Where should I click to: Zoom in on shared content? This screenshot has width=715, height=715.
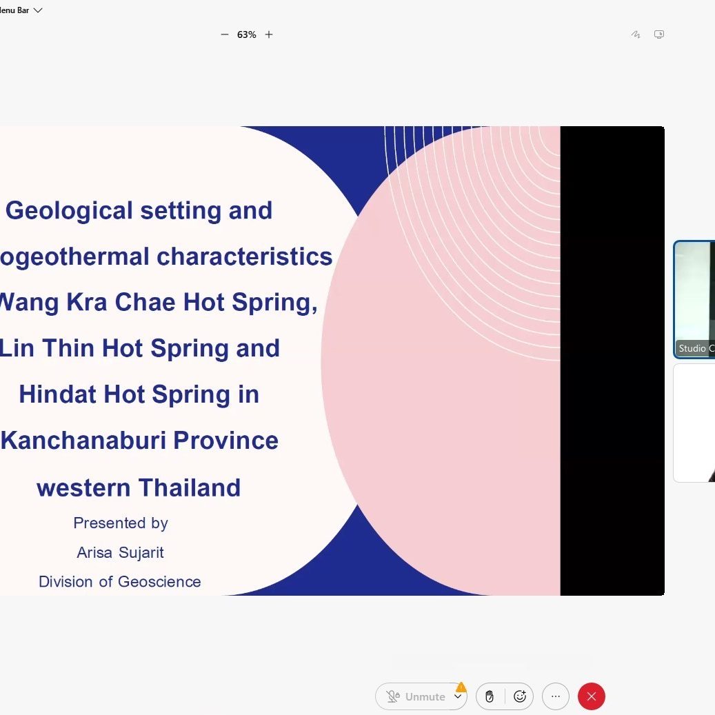pyautogui.click(x=269, y=34)
